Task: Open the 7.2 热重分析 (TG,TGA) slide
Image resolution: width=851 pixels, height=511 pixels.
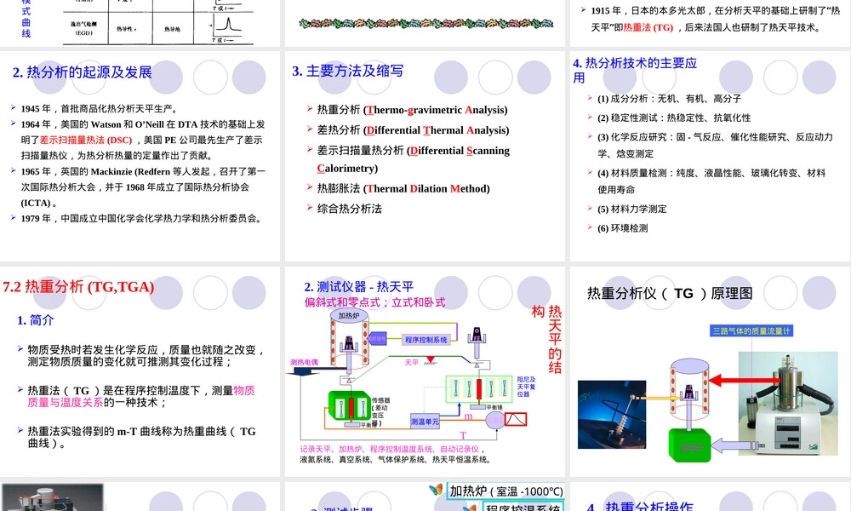Action: (x=140, y=371)
